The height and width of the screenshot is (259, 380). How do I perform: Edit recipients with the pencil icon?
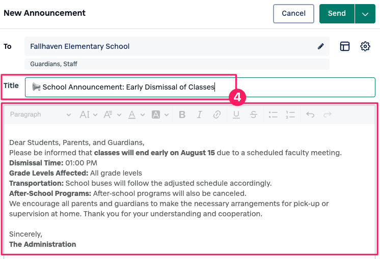click(320, 46)
